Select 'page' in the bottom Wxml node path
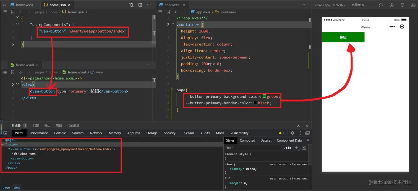 (x=6, y=187)
